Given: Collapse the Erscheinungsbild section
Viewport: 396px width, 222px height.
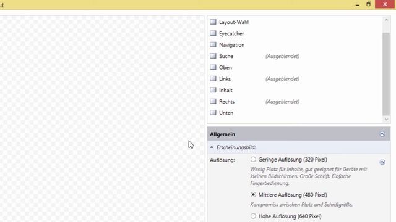Looking at the screenshot, I should 212,147.
